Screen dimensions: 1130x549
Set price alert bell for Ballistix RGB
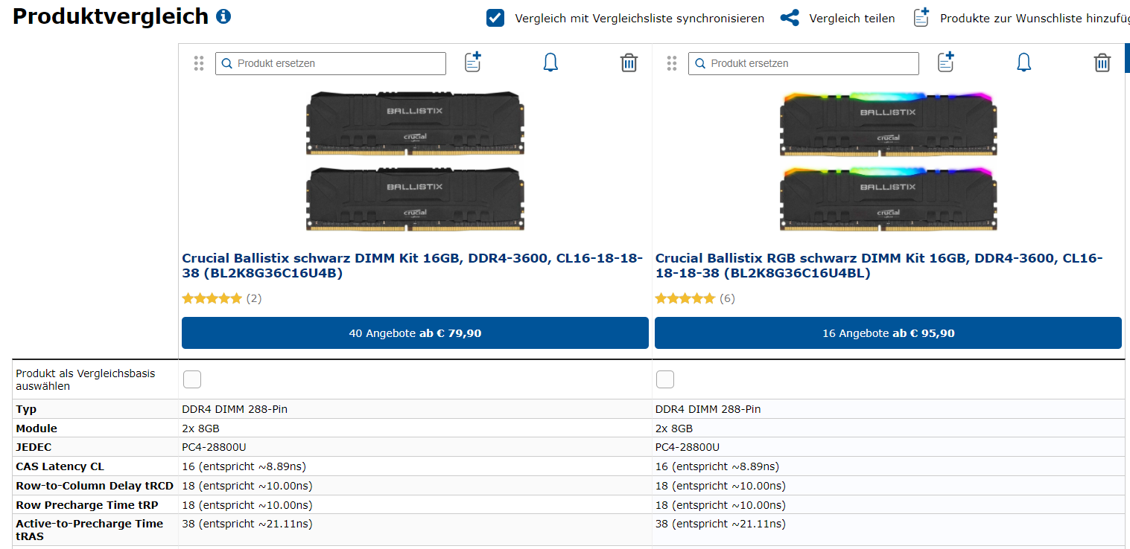[x=1024, y=62]
